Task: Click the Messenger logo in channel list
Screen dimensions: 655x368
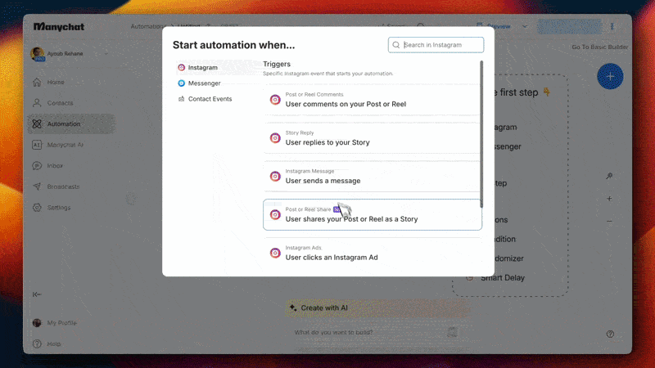Action: 181,83
